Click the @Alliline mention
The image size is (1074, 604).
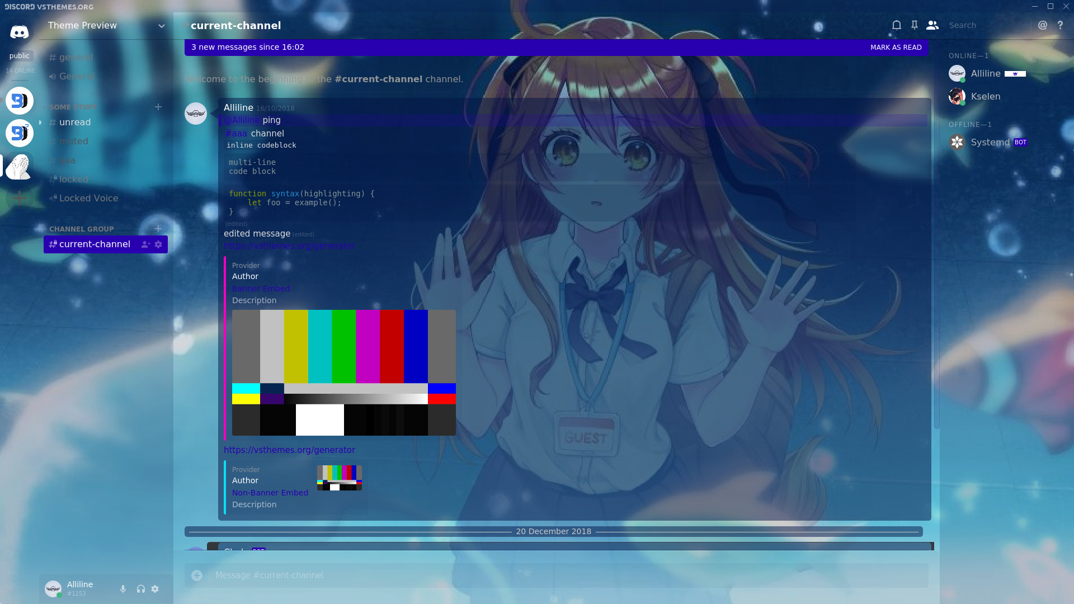pos(242,120)
